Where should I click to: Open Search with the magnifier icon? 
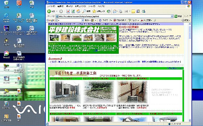(86, 11)
